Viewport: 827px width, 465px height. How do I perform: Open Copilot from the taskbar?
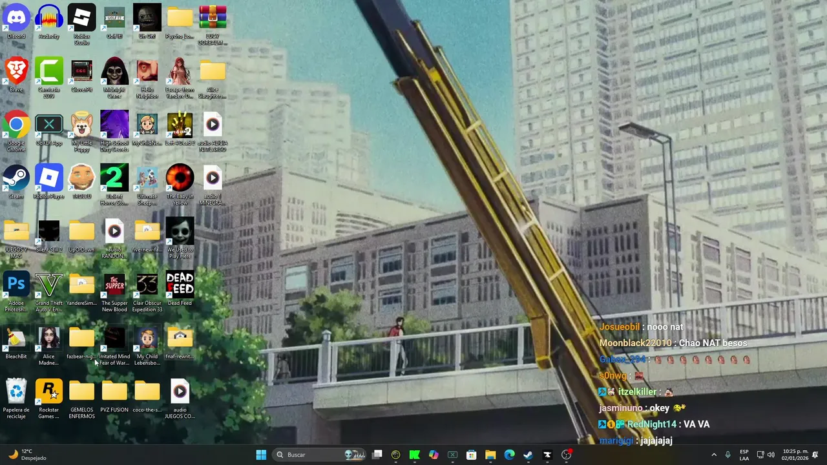click(x=434, y=455)
